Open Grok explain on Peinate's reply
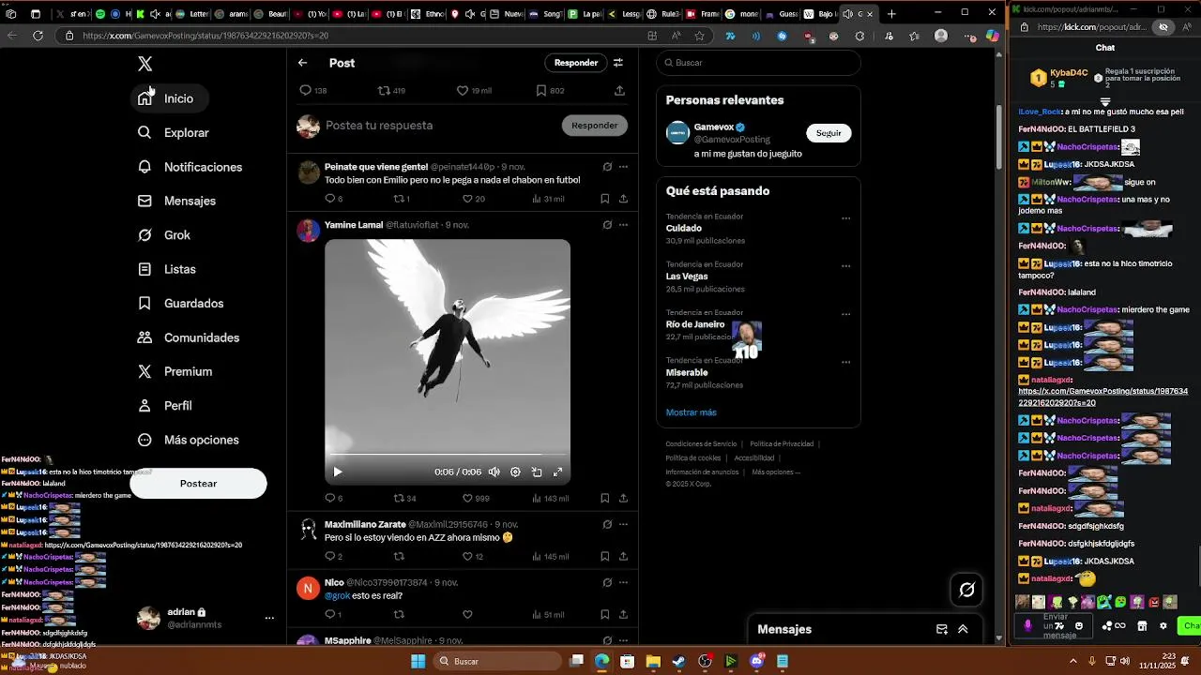The width and height of the screenshot is (1201, 675). tap(607, 167)
